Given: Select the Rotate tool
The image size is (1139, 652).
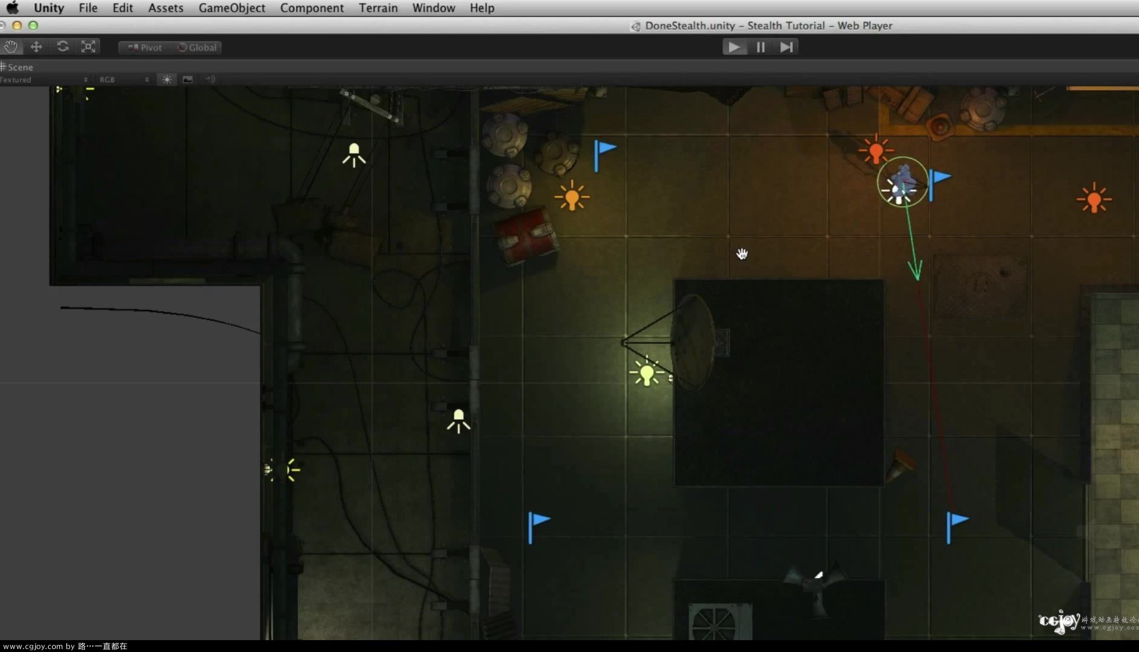Looking at the screenshot, I should [x=62, y=47].
